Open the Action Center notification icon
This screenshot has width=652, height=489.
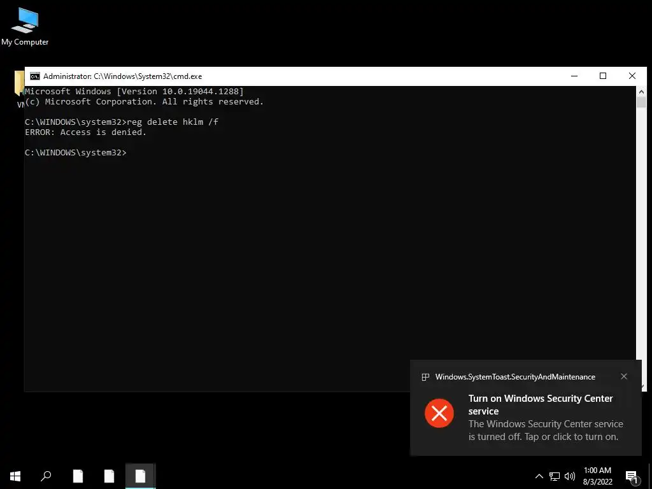(632, 476)
